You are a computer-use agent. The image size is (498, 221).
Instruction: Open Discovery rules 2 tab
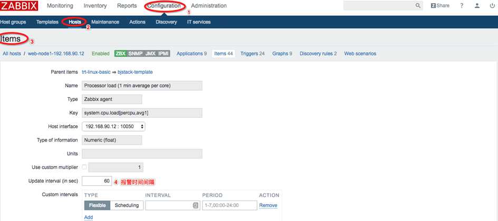tap(318, 54)
